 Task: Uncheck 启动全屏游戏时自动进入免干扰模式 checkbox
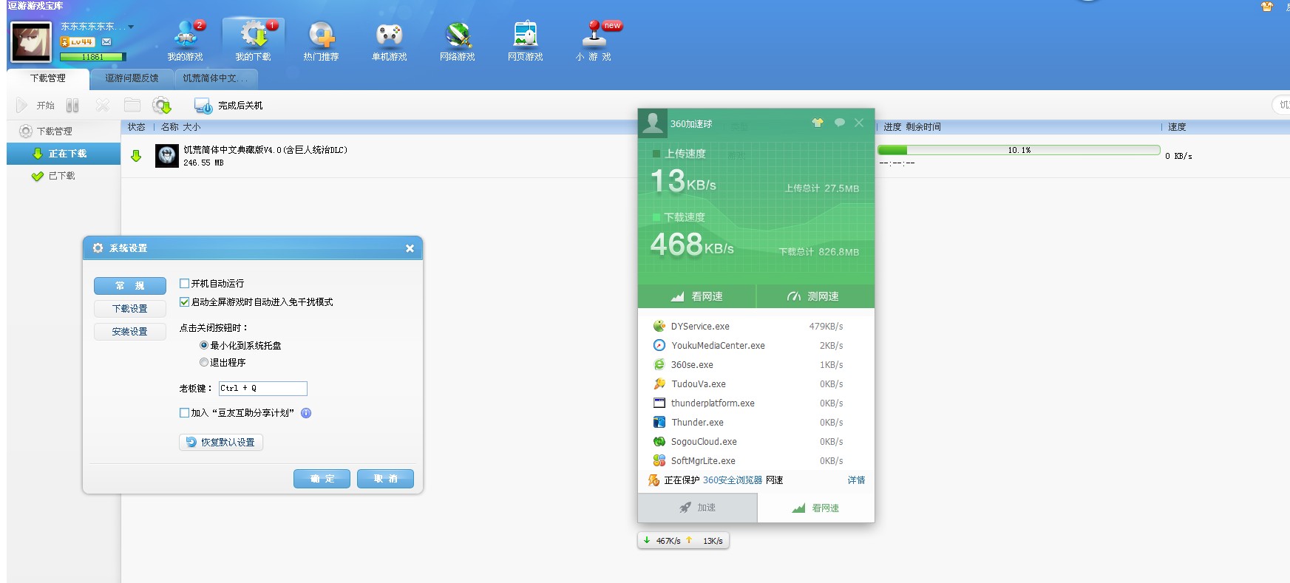tap(185, 301)
